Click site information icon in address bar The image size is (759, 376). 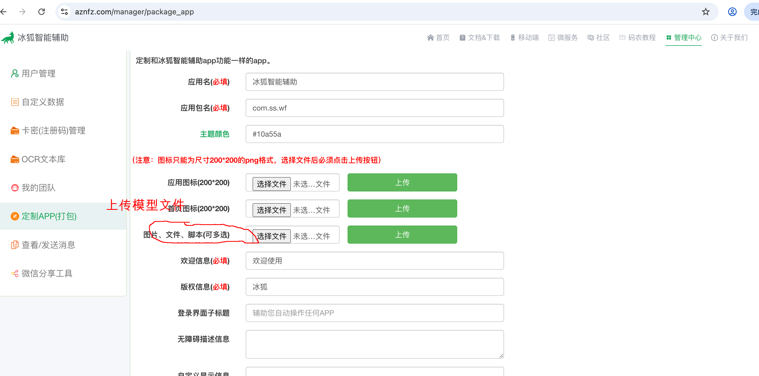(x=64, y=12)
